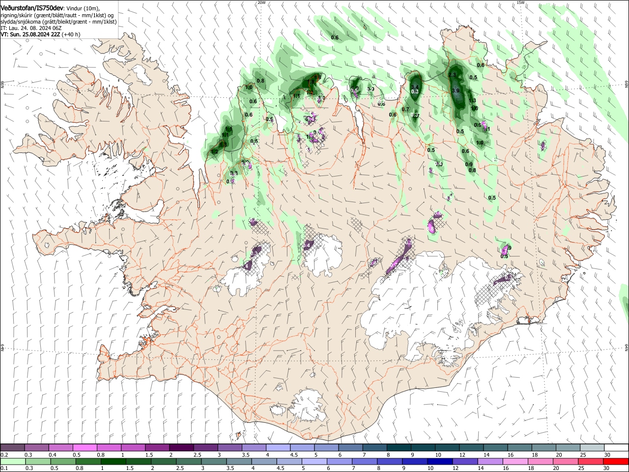Choose the red-pink 25 swatch in lower legend row

tap(591, 462)
